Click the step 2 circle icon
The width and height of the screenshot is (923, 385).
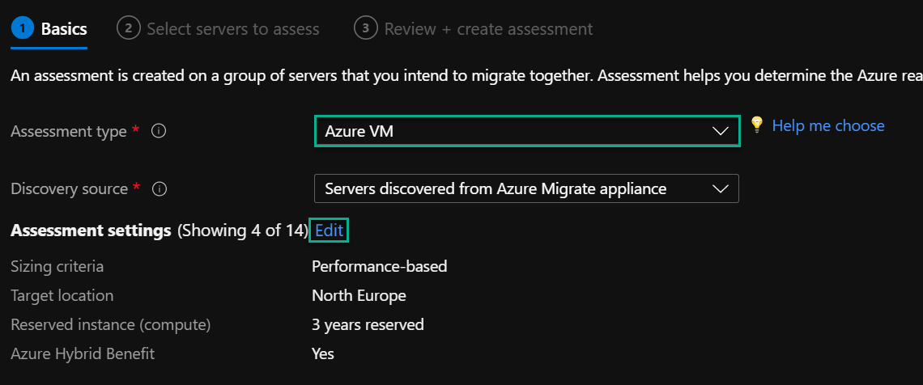click(128, 28)
